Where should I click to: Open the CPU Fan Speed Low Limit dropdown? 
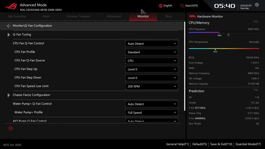click(151, 86)
